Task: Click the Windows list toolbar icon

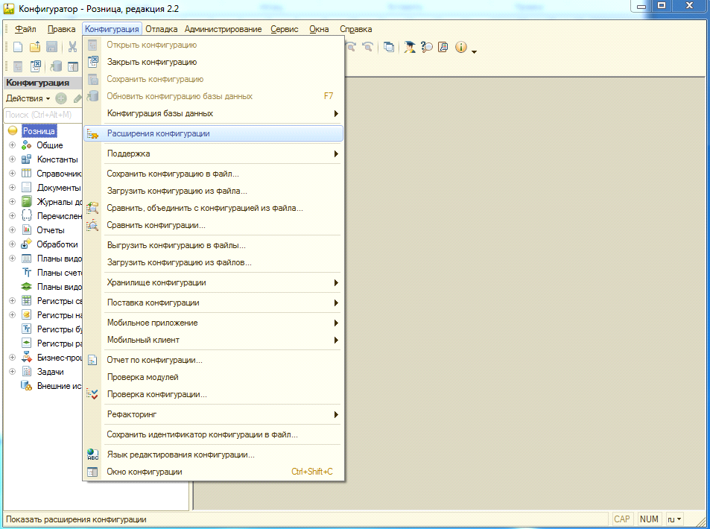Action: pos(388,47)
